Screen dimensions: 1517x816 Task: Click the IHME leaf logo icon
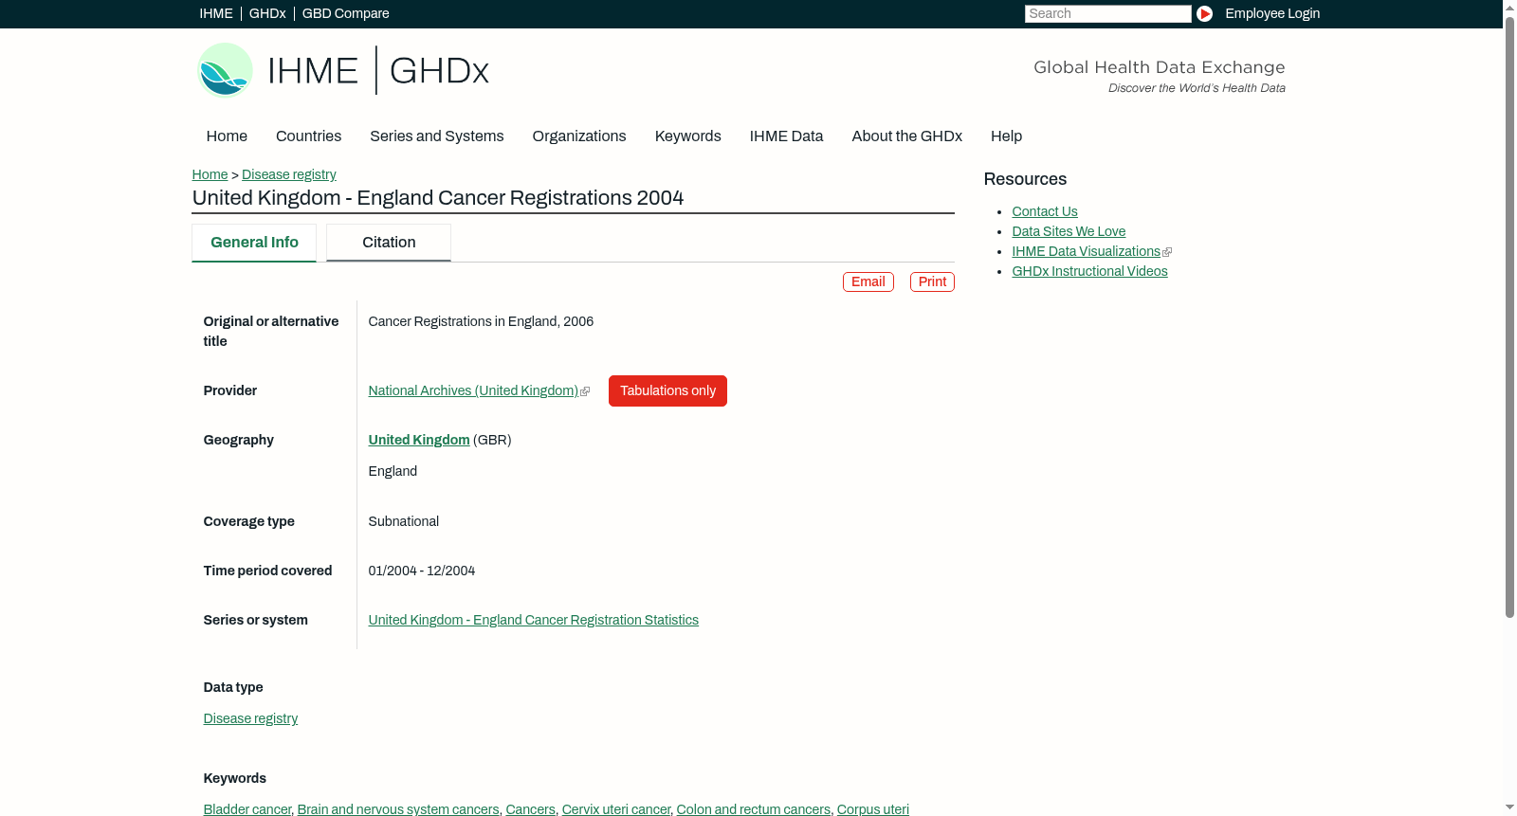click(225, 70)
